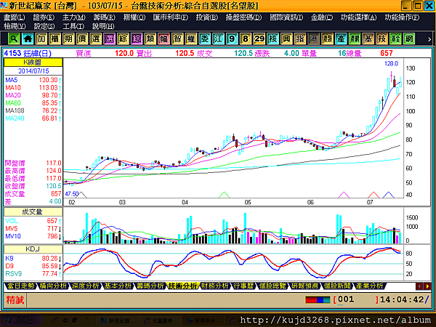The height and width of the screenshot is (327, 436).
Task: Open the 主力(M) menu
Action: 73,17
